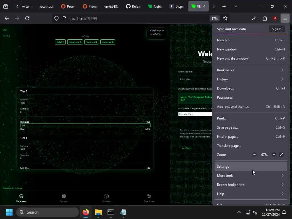Screen dimensions: 292x219
Task: Click the zoom 67% badge in address bar
Action: [x=214, y=19]
